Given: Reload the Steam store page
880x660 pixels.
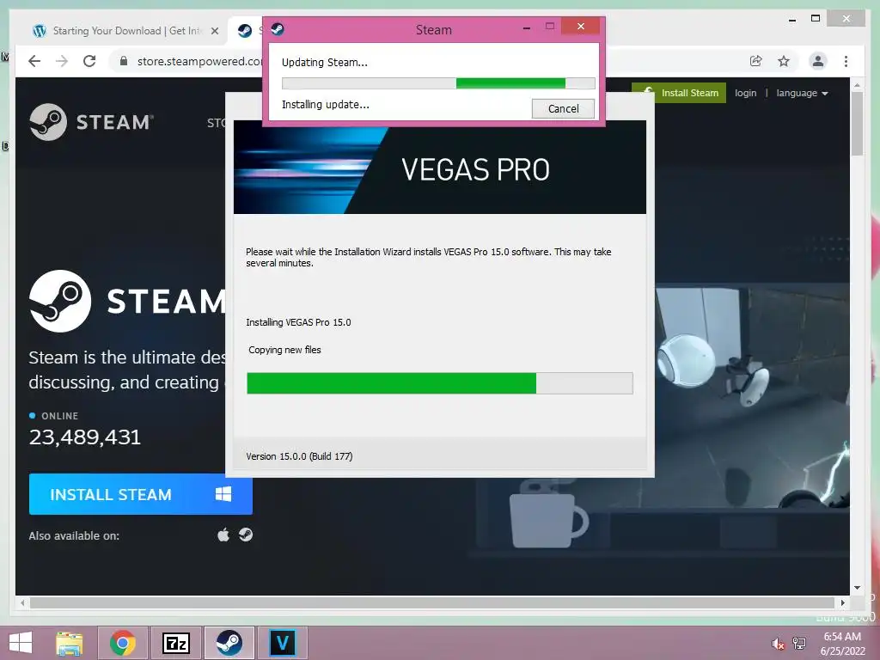Looking at the screenshot, I should (89, 61).
